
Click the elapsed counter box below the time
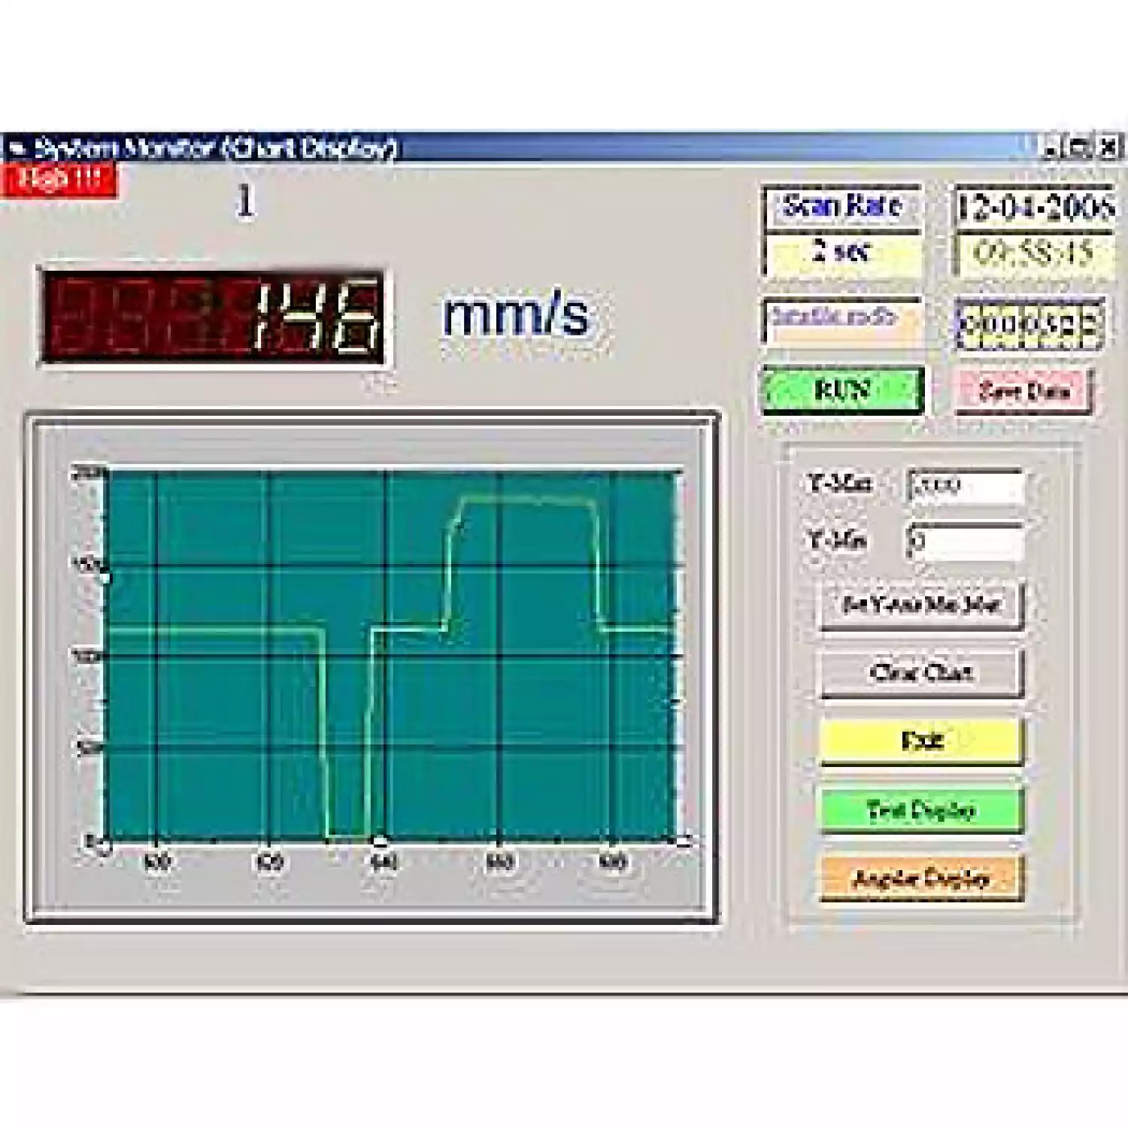point(1030,325)
